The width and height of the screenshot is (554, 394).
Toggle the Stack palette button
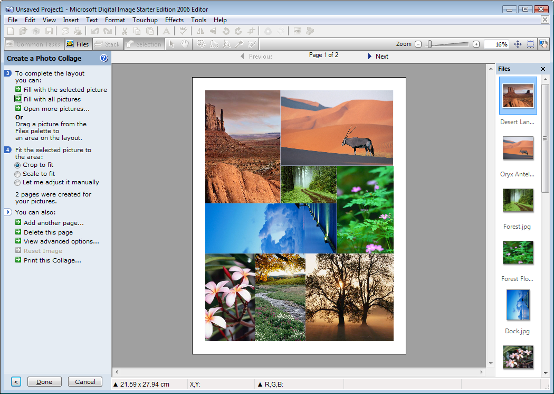pyautogui.click(x=108, y=44)
